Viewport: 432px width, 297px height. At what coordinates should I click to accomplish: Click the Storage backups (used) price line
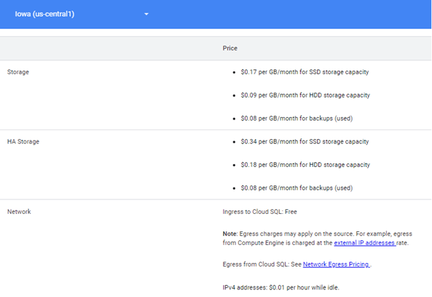pos(297,118)
